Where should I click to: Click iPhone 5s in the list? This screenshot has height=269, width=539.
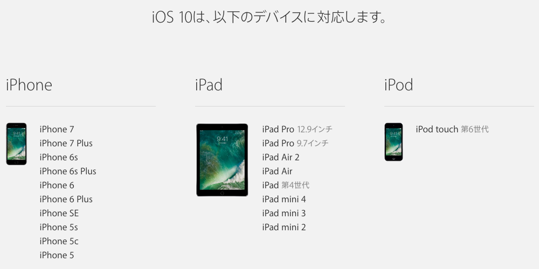59,227
